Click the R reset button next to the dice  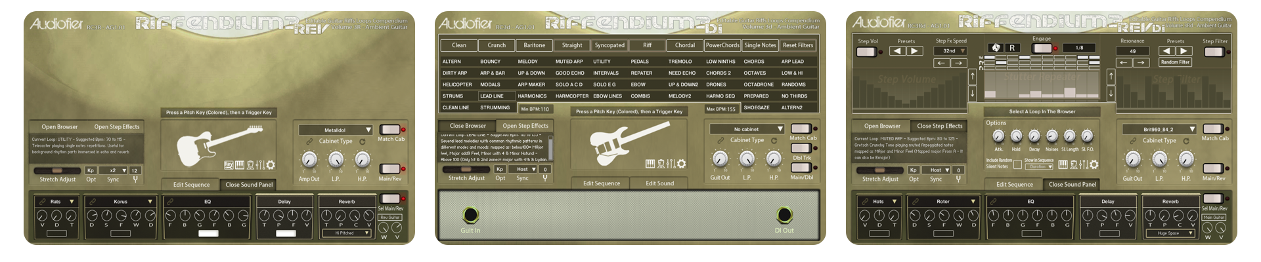pyautogui.click(x=1012, y=48)
